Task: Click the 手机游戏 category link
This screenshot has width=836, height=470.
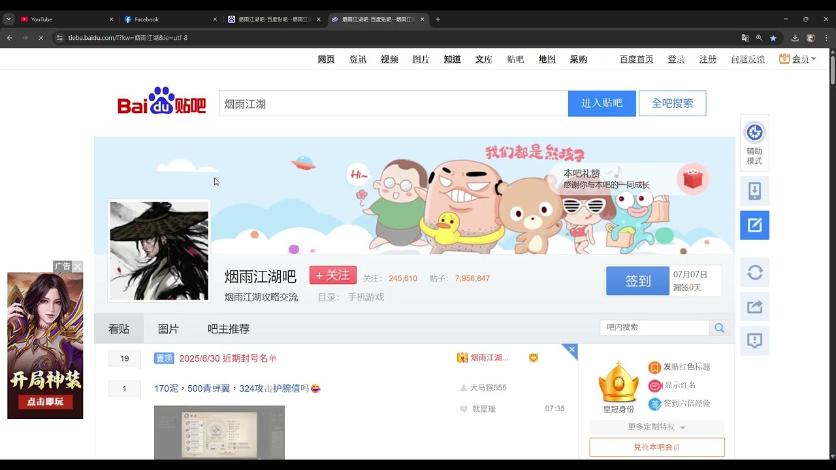Action: 366,297
